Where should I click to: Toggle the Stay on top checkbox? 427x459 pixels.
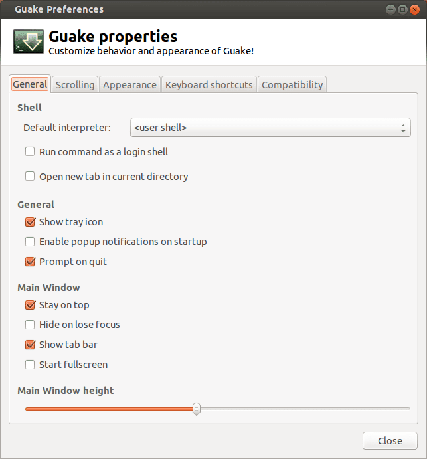(x=30, y=305)
